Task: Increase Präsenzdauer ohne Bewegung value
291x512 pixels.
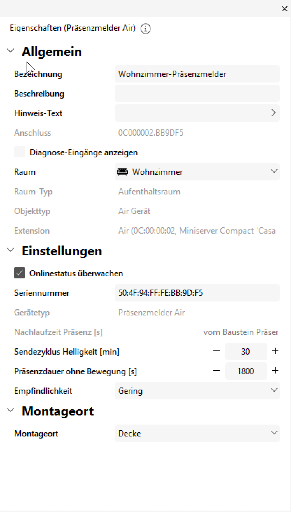Action: pos(275,371)
